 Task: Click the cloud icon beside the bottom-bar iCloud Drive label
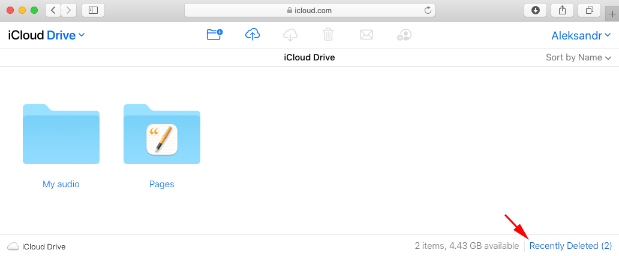click(x=13, y=246)
